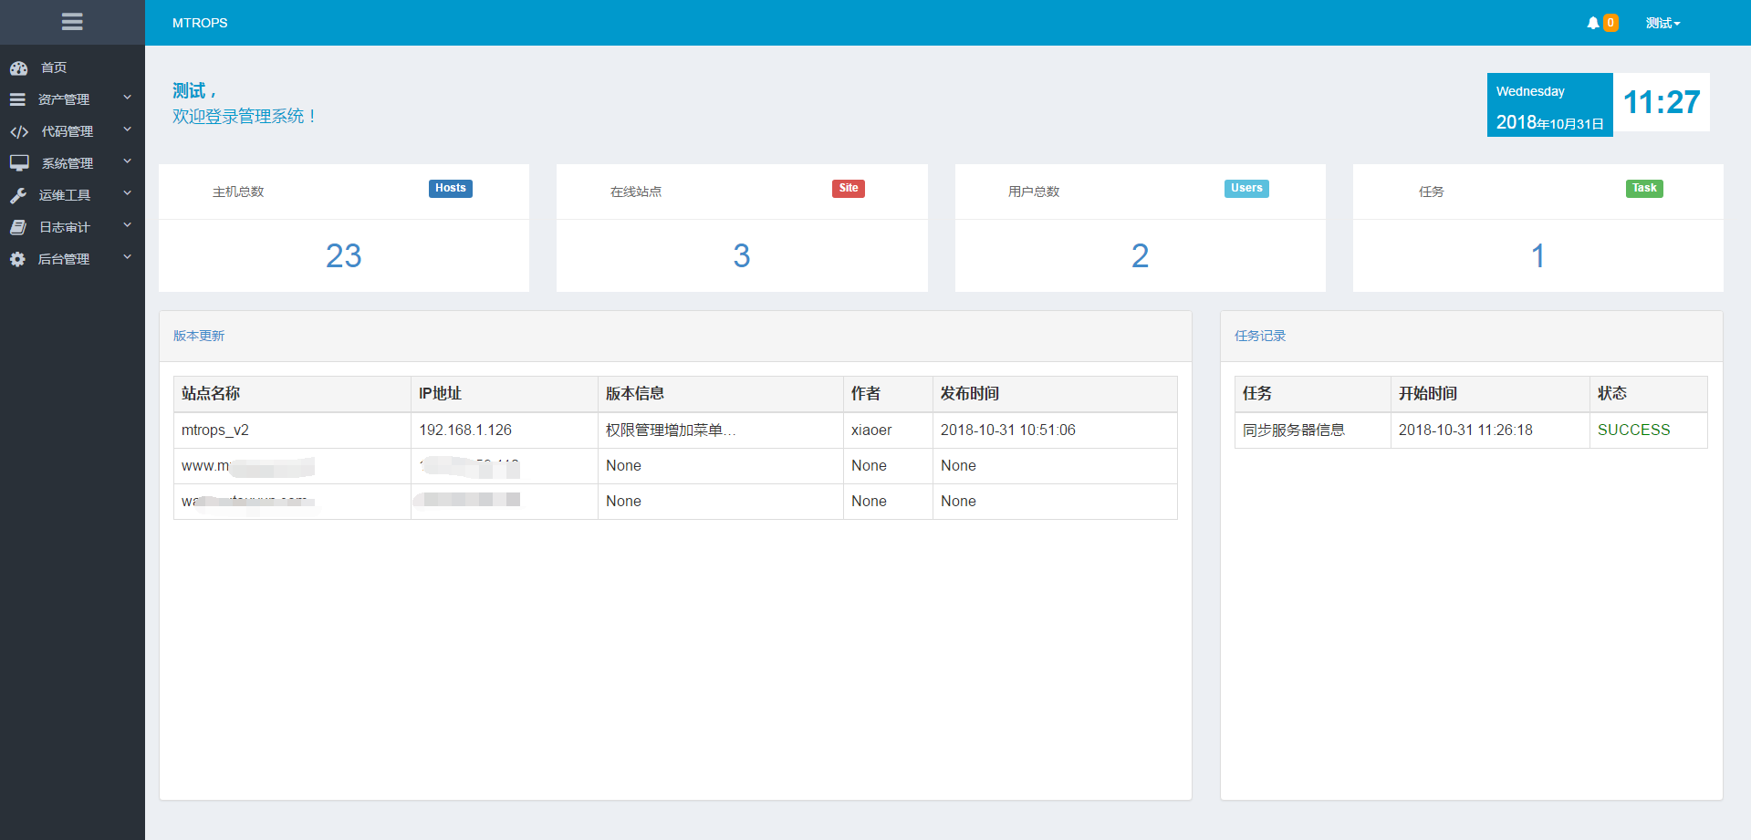Click the 代码管理 code brackets icon
Screen dimensions: 1751x840
(19, 131)
